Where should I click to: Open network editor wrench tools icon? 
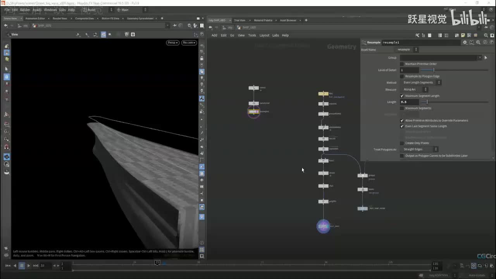point(417,35)
